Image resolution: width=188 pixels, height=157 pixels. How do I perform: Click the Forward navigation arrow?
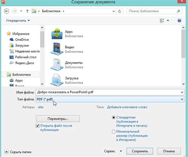[15, 11]
